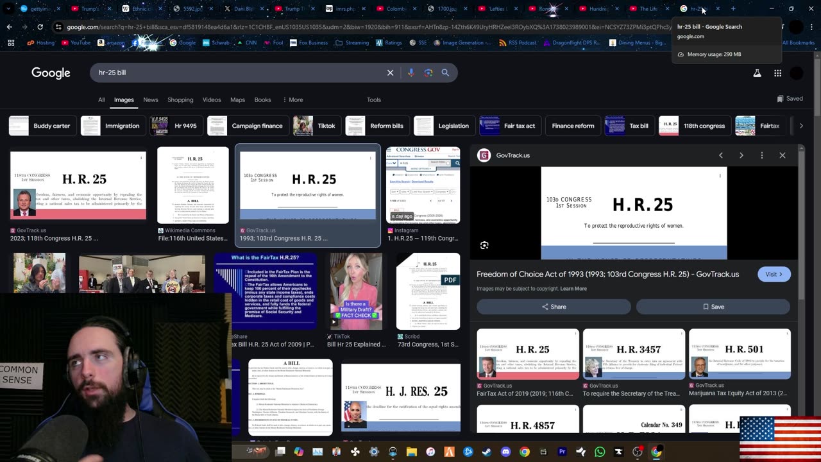This screenshot has width=821, height=462.
Task: Open Steam from the taskbar
Action: (x=487, y=452)
